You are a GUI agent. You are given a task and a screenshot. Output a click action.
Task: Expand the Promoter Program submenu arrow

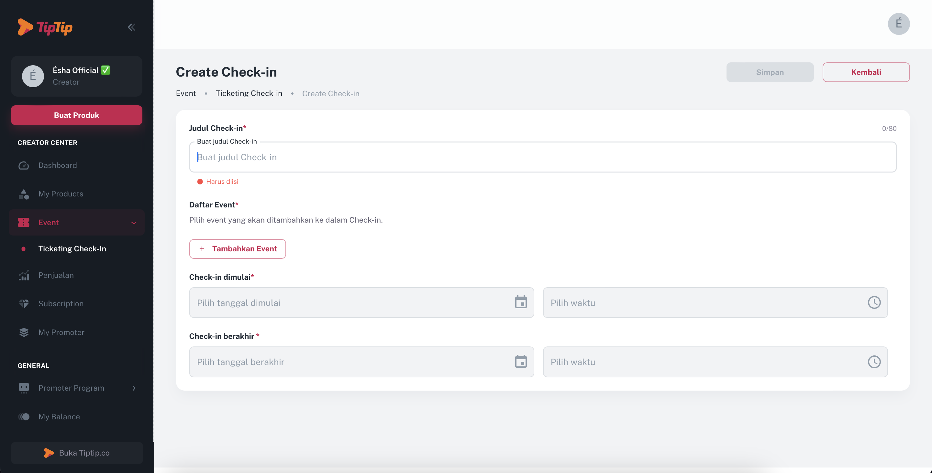pyautogui.click(x=134, y=388)
